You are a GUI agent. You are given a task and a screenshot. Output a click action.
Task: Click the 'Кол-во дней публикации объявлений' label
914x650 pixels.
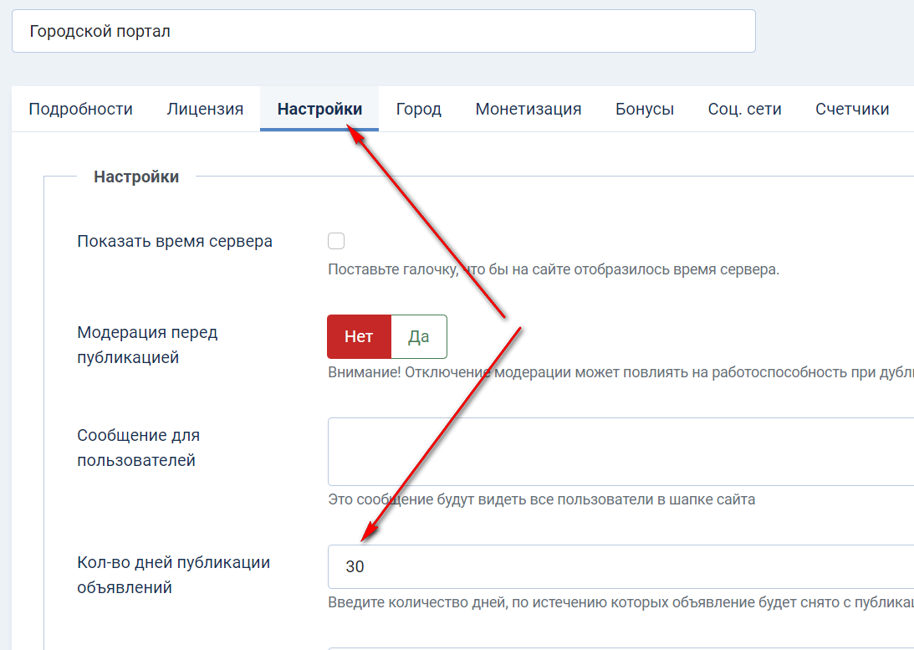[173, 575]
